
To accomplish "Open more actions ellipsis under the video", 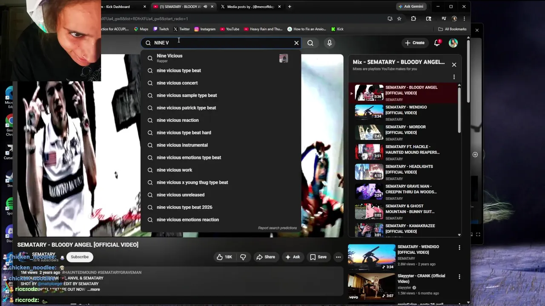I will [338, 257].
